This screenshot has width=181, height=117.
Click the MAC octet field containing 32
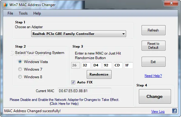pos(86,65)
